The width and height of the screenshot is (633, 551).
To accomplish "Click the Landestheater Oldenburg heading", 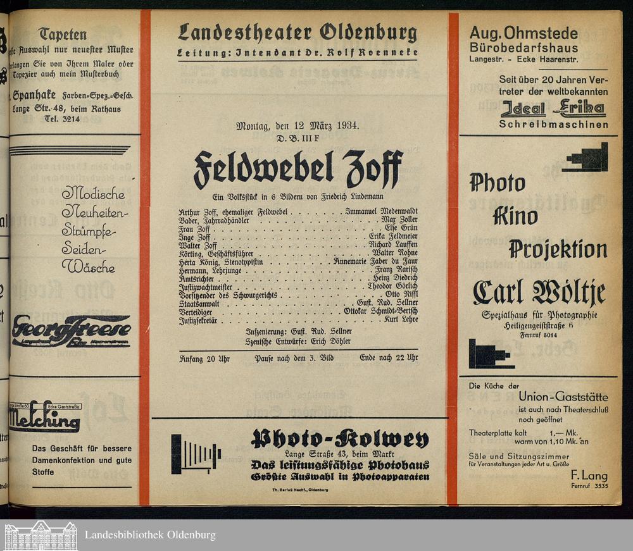I will 298,32.
